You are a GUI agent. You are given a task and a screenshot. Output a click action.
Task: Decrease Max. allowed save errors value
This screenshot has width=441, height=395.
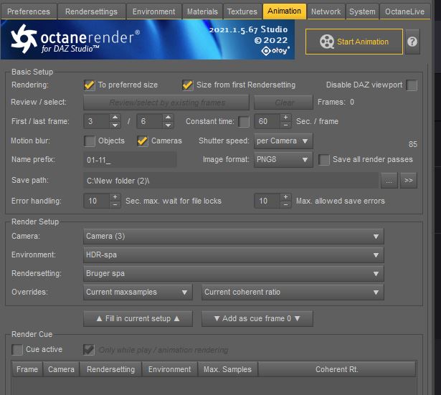(285, 205)
